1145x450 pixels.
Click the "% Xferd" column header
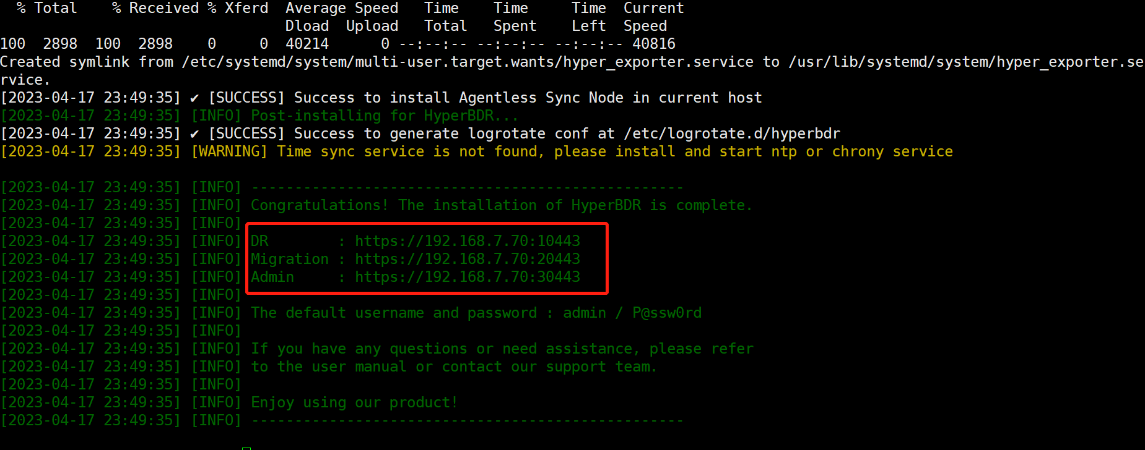tap(238, 8)
